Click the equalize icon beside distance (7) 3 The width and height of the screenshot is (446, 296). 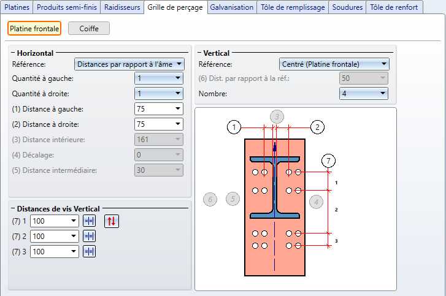tap(90, 251)
